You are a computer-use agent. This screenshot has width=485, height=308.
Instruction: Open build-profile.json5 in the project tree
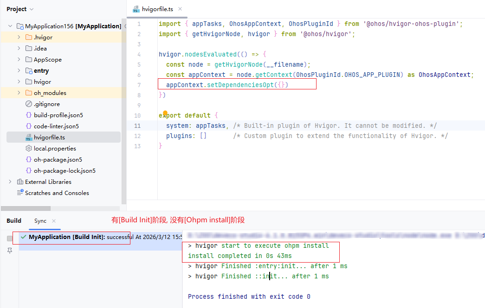58,115
